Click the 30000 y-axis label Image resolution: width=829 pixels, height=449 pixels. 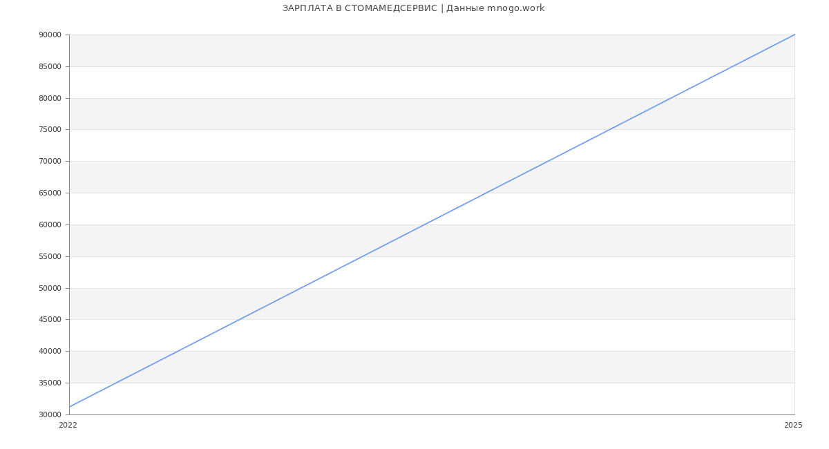coord(50,415)
